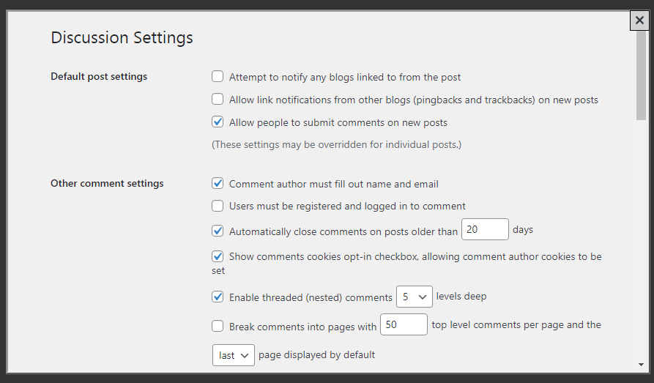The height and width of the screenshot is (383, 654).
Task: Open the nested comments levels deep dropdown
Action: (414, 297)
